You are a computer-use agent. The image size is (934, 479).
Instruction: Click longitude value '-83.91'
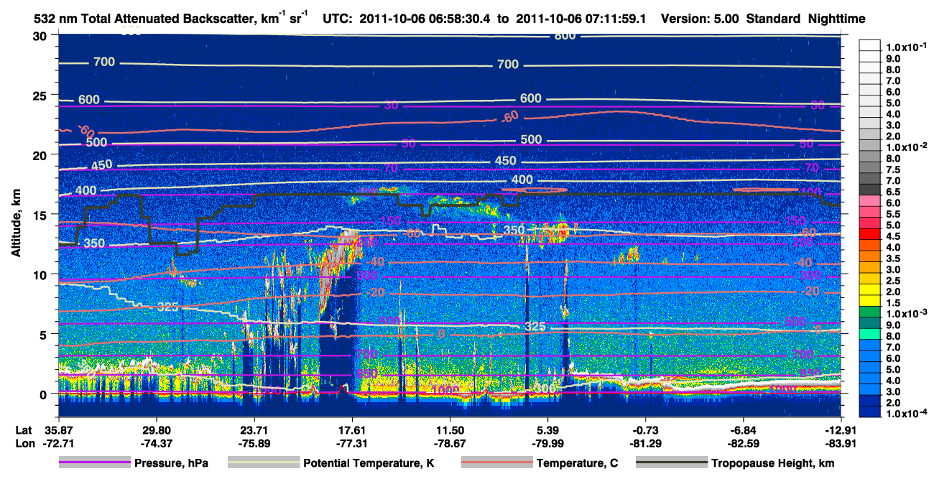tap(841, 444)
